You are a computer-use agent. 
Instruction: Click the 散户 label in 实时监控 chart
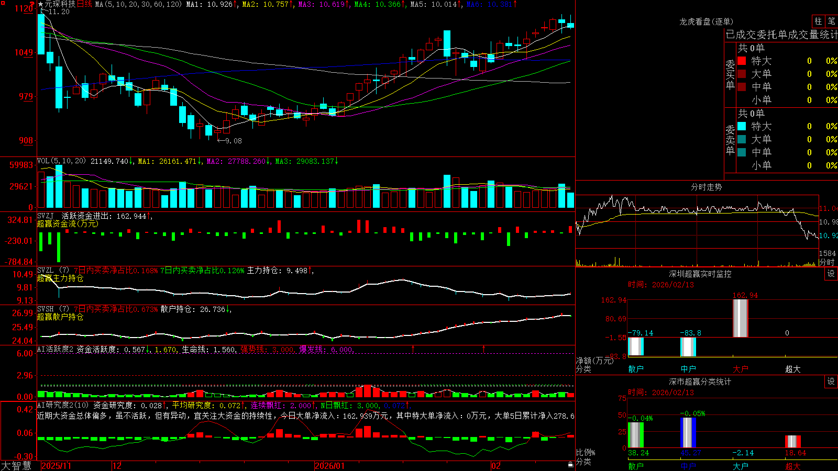[636, 369]
